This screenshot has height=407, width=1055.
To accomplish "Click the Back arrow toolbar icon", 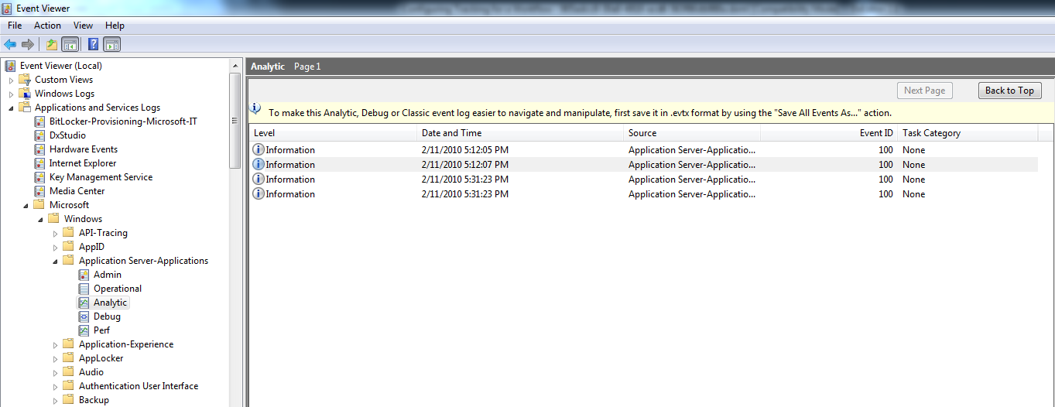I will (x=10, y=45).
